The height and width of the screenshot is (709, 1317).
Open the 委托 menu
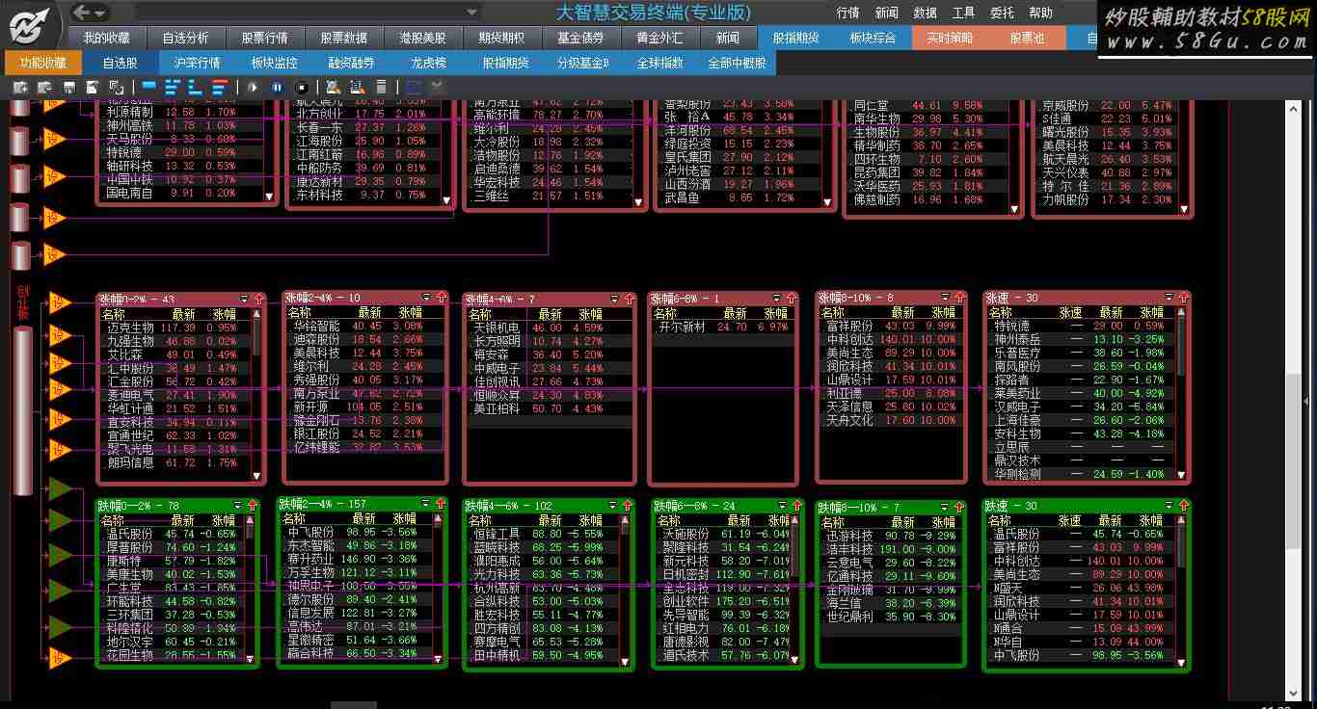(x=1002, y=13)
